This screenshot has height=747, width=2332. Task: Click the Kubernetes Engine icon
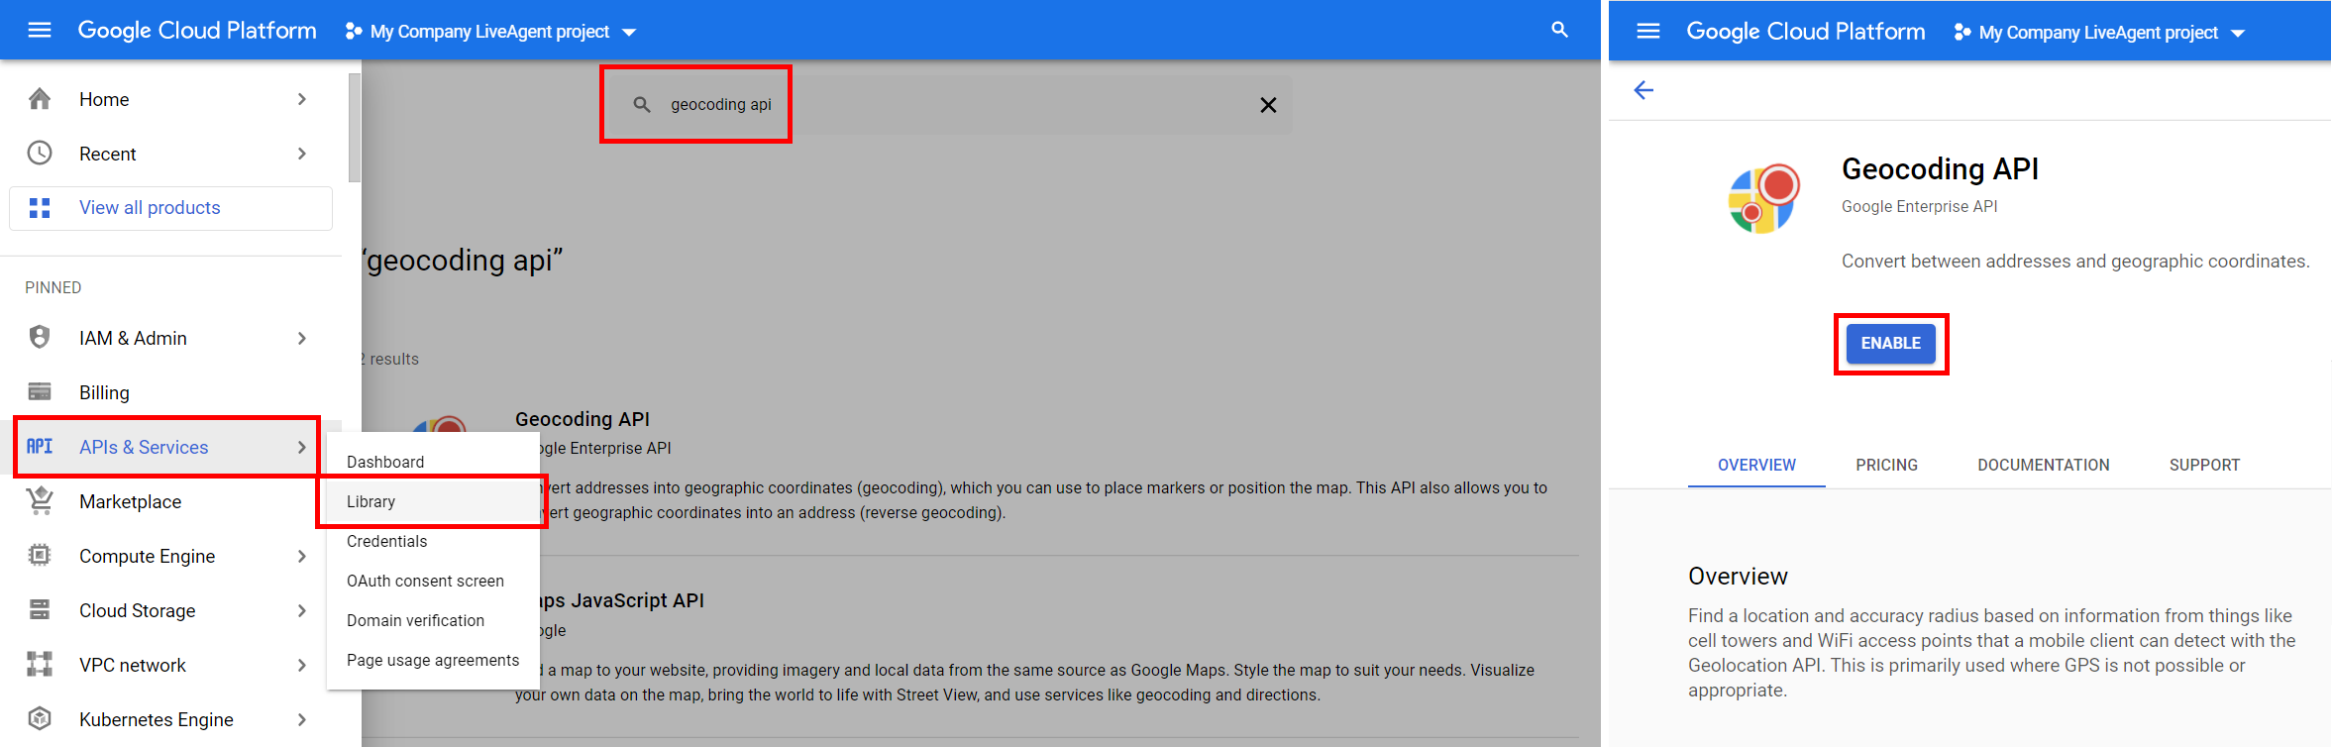coord(40,719)
